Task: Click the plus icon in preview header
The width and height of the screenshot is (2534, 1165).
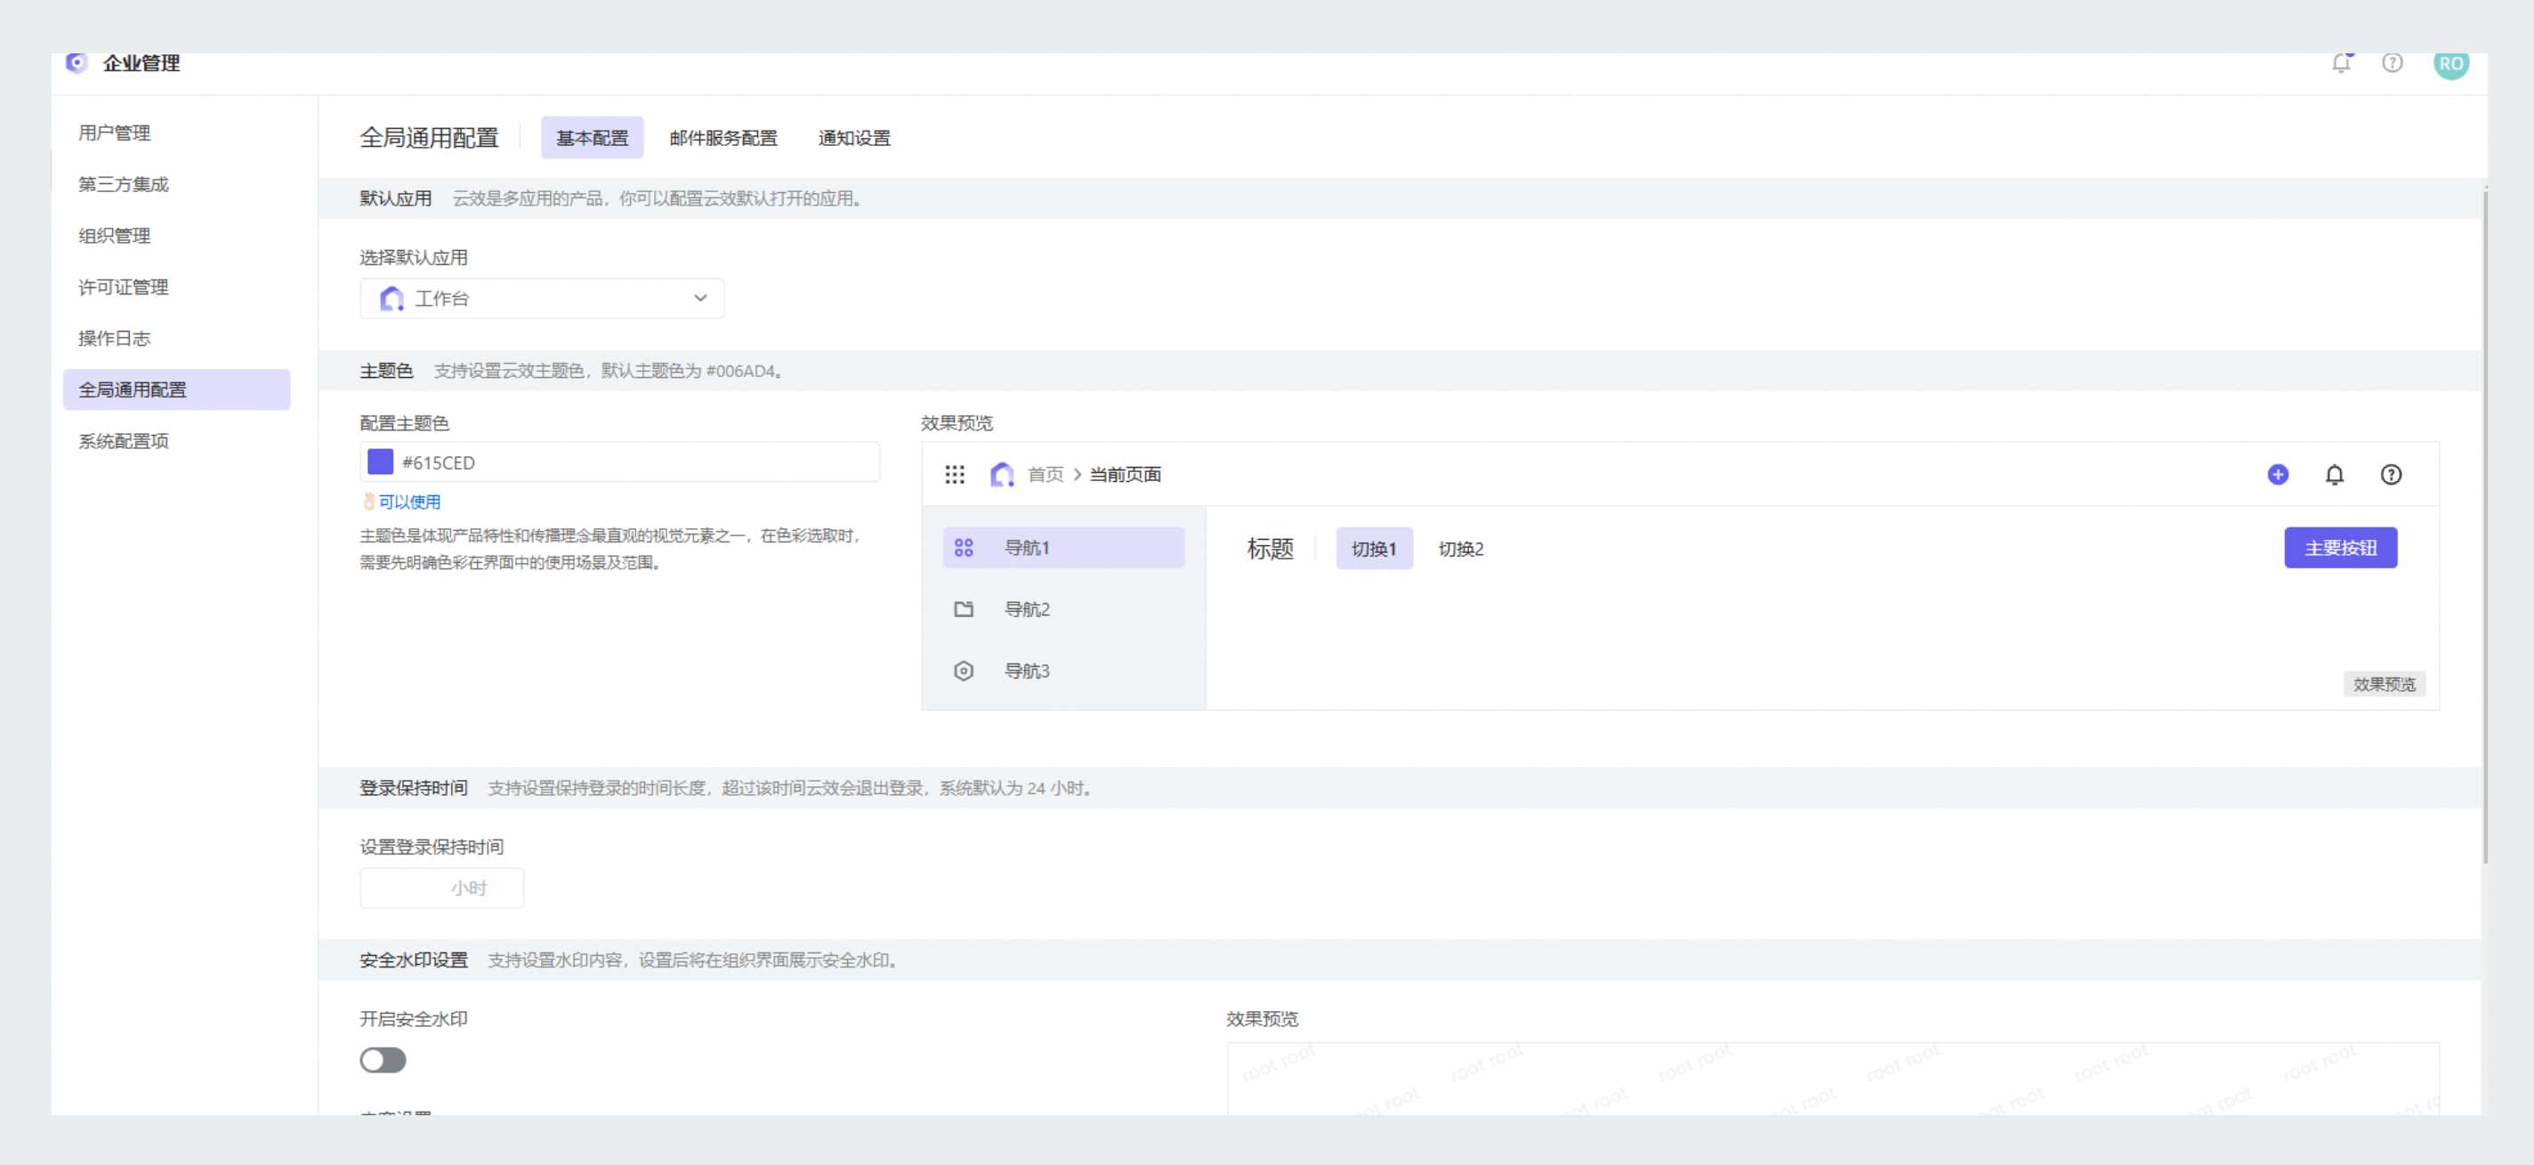Action: point(2277,475)
